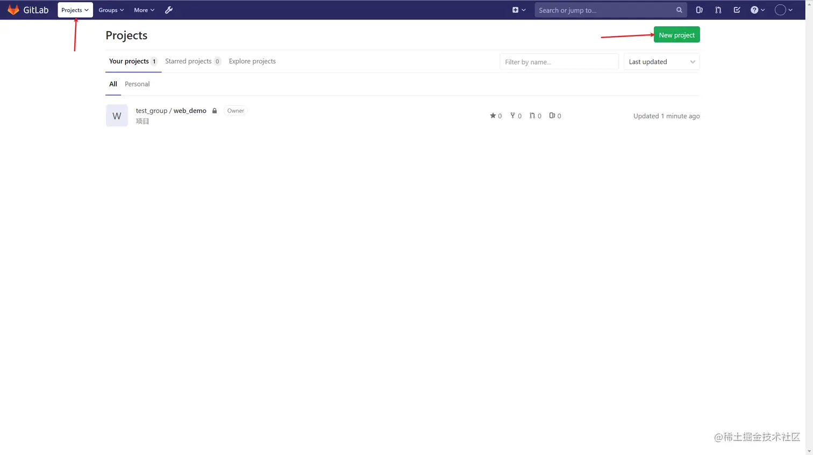The width and height of the screenshot is (813, 455).
Task: Select the Personal filter tab
Action: click(137, 84)
